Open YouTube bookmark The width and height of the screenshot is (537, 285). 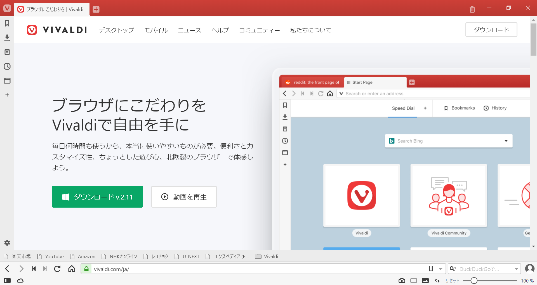pyautogui.click(x=51, y=256)
